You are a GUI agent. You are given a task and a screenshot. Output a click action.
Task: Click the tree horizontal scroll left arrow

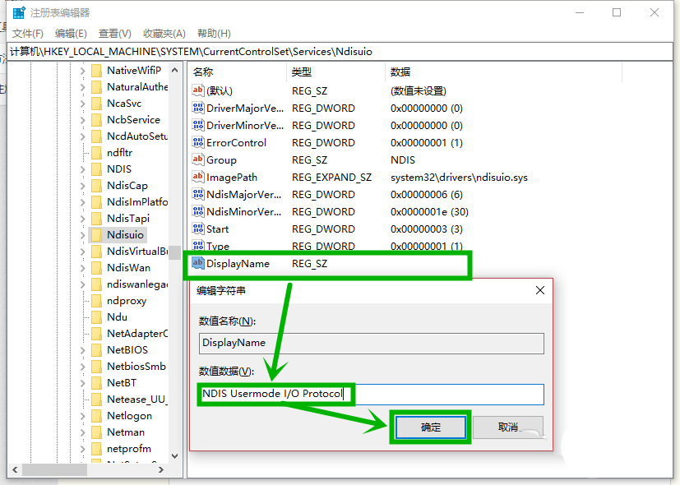15,469
